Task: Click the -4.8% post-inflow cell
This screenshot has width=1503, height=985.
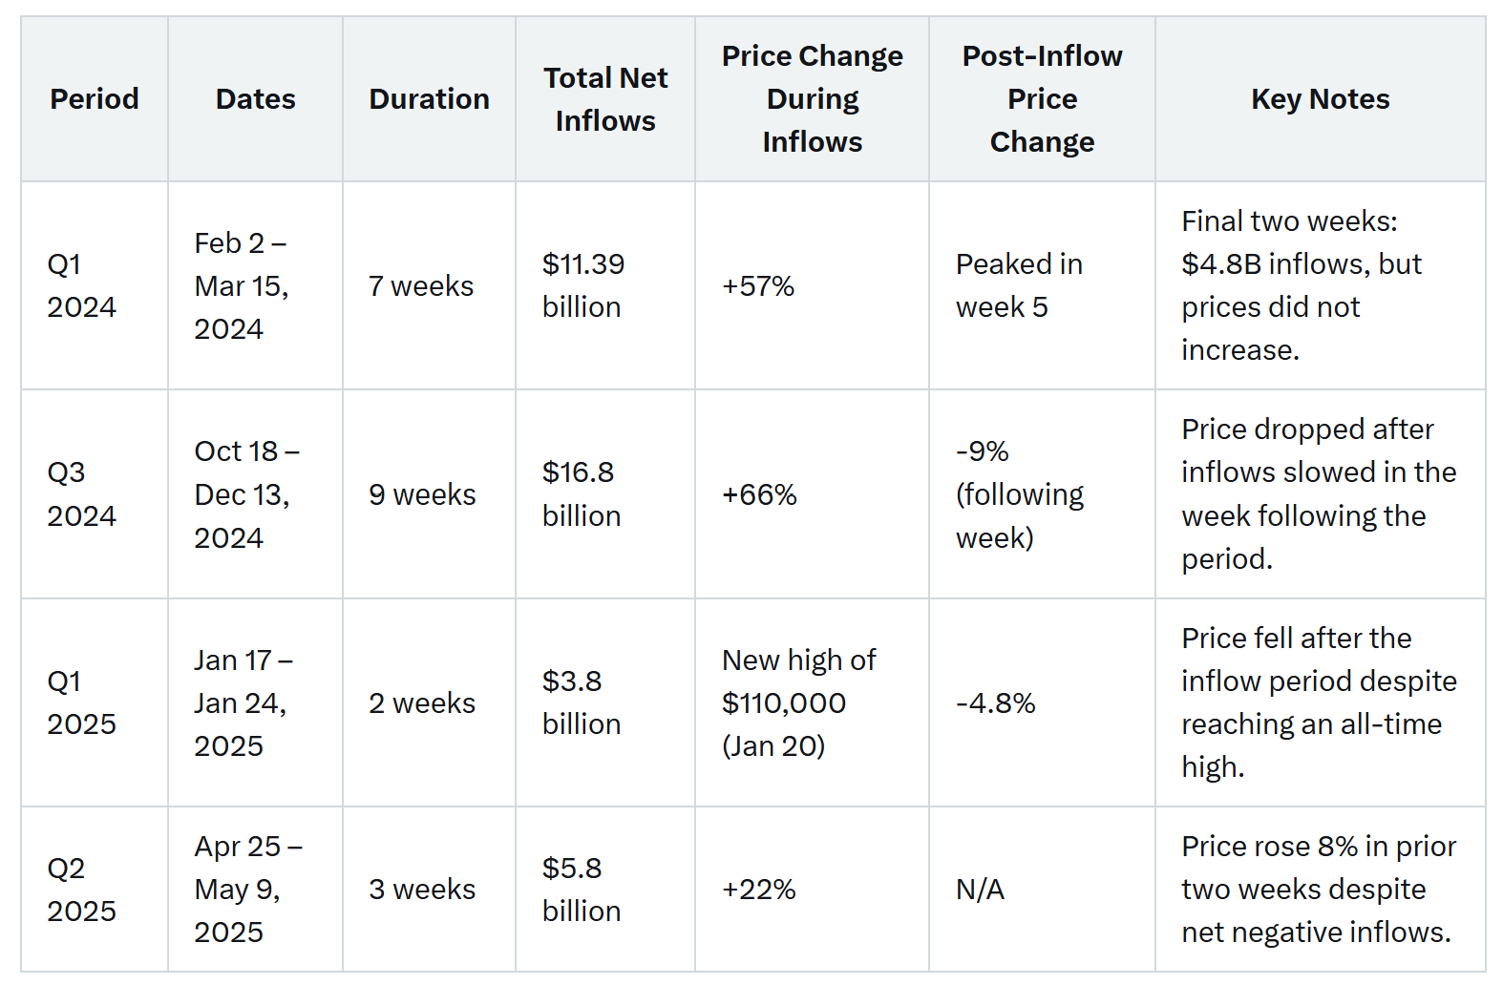Action: 995,703
